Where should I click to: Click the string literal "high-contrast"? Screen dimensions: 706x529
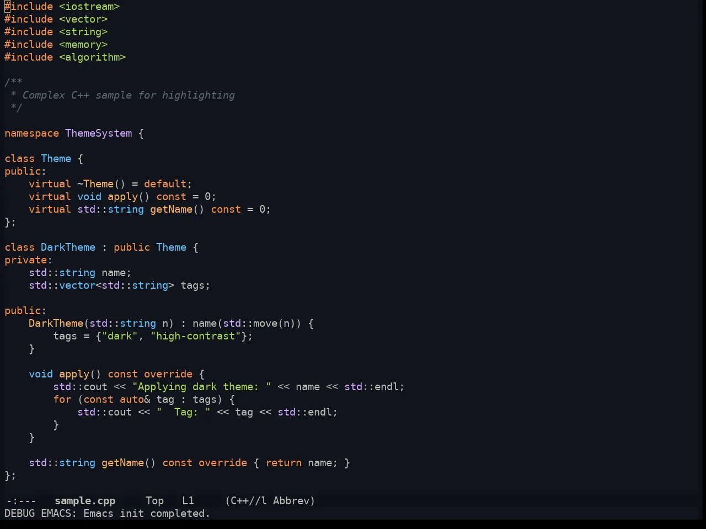196,336
